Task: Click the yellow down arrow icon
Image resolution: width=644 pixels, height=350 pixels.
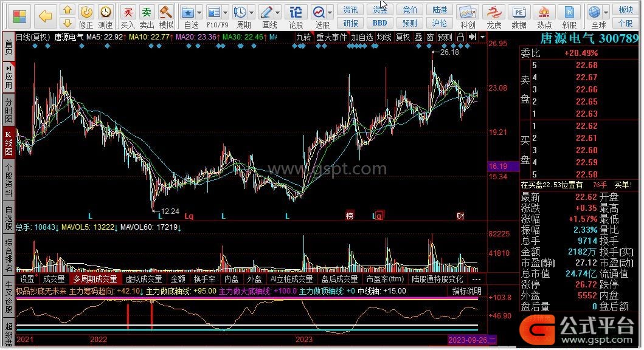Action: [x=68, y=23]
